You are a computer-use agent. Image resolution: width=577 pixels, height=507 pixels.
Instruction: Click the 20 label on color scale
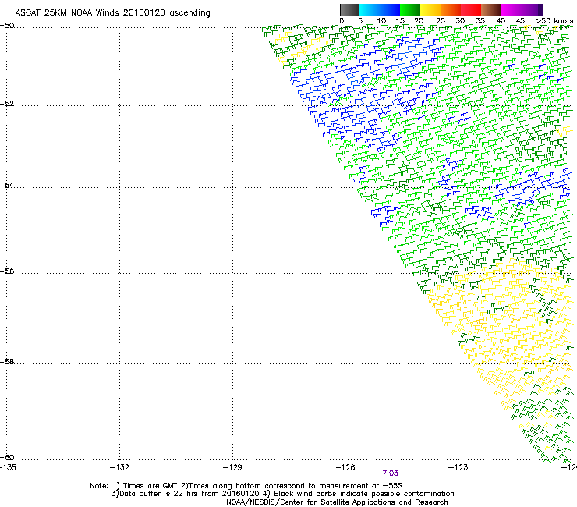(419, 21)
